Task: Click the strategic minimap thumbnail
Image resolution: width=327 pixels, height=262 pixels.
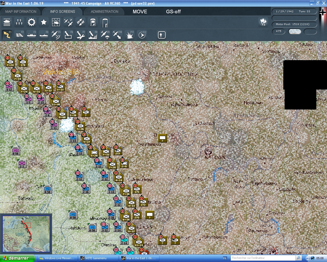Action: (27, 234)
